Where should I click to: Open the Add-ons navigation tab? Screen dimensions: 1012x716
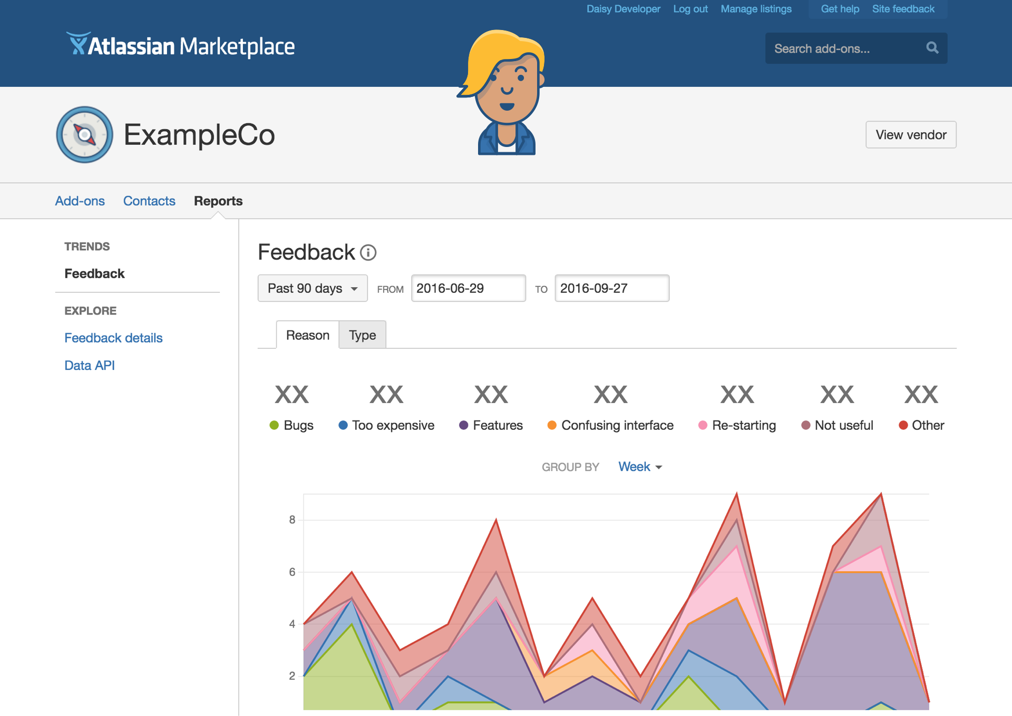[80, 201]
